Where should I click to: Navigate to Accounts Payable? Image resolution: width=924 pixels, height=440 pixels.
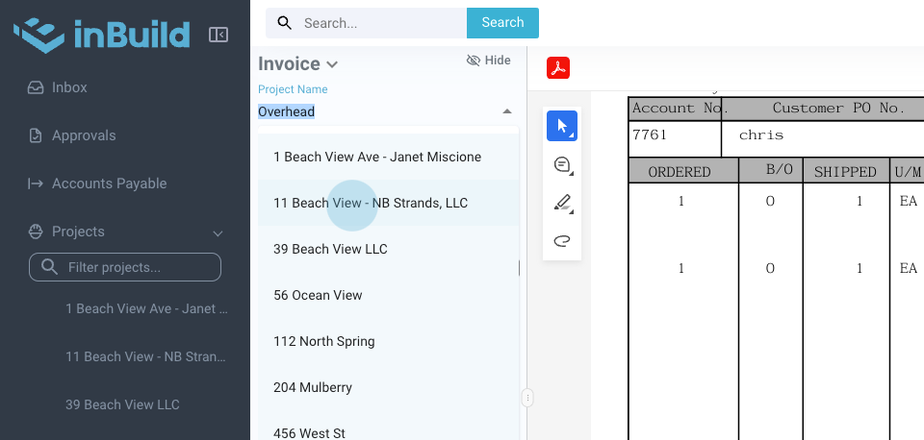point(109,183)
